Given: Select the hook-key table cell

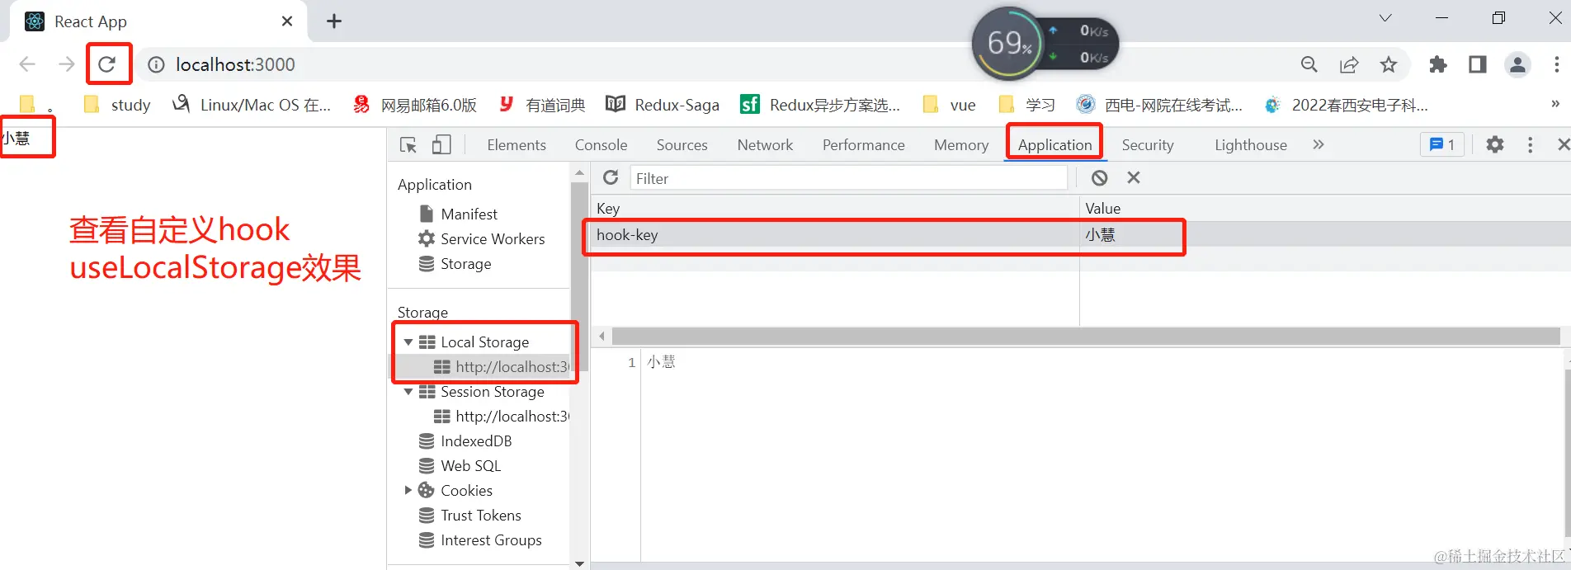Looking at the screenshot, I should click(x=835, y=235).
